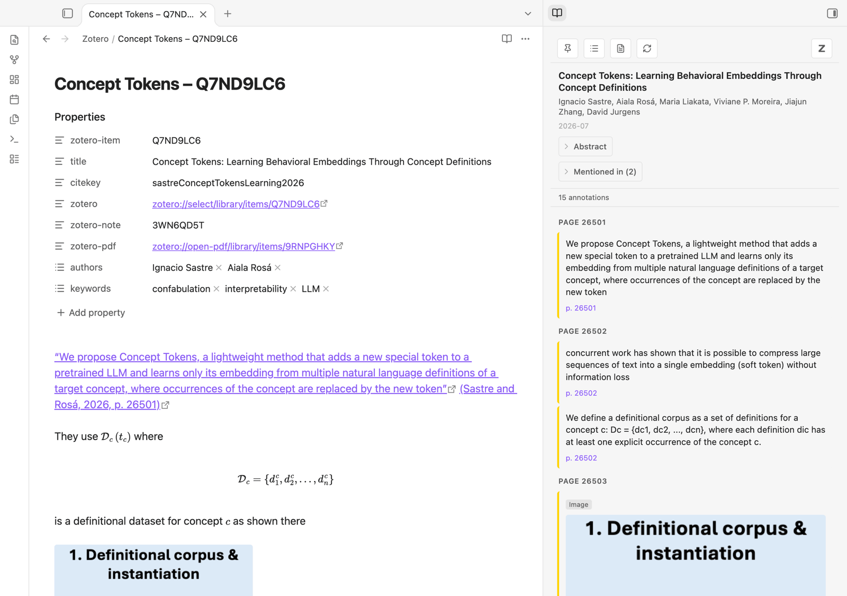Open p. 26502 link under concurrent work annotation
This screenshot has height=596, width=847.
[x=581, y=393]
